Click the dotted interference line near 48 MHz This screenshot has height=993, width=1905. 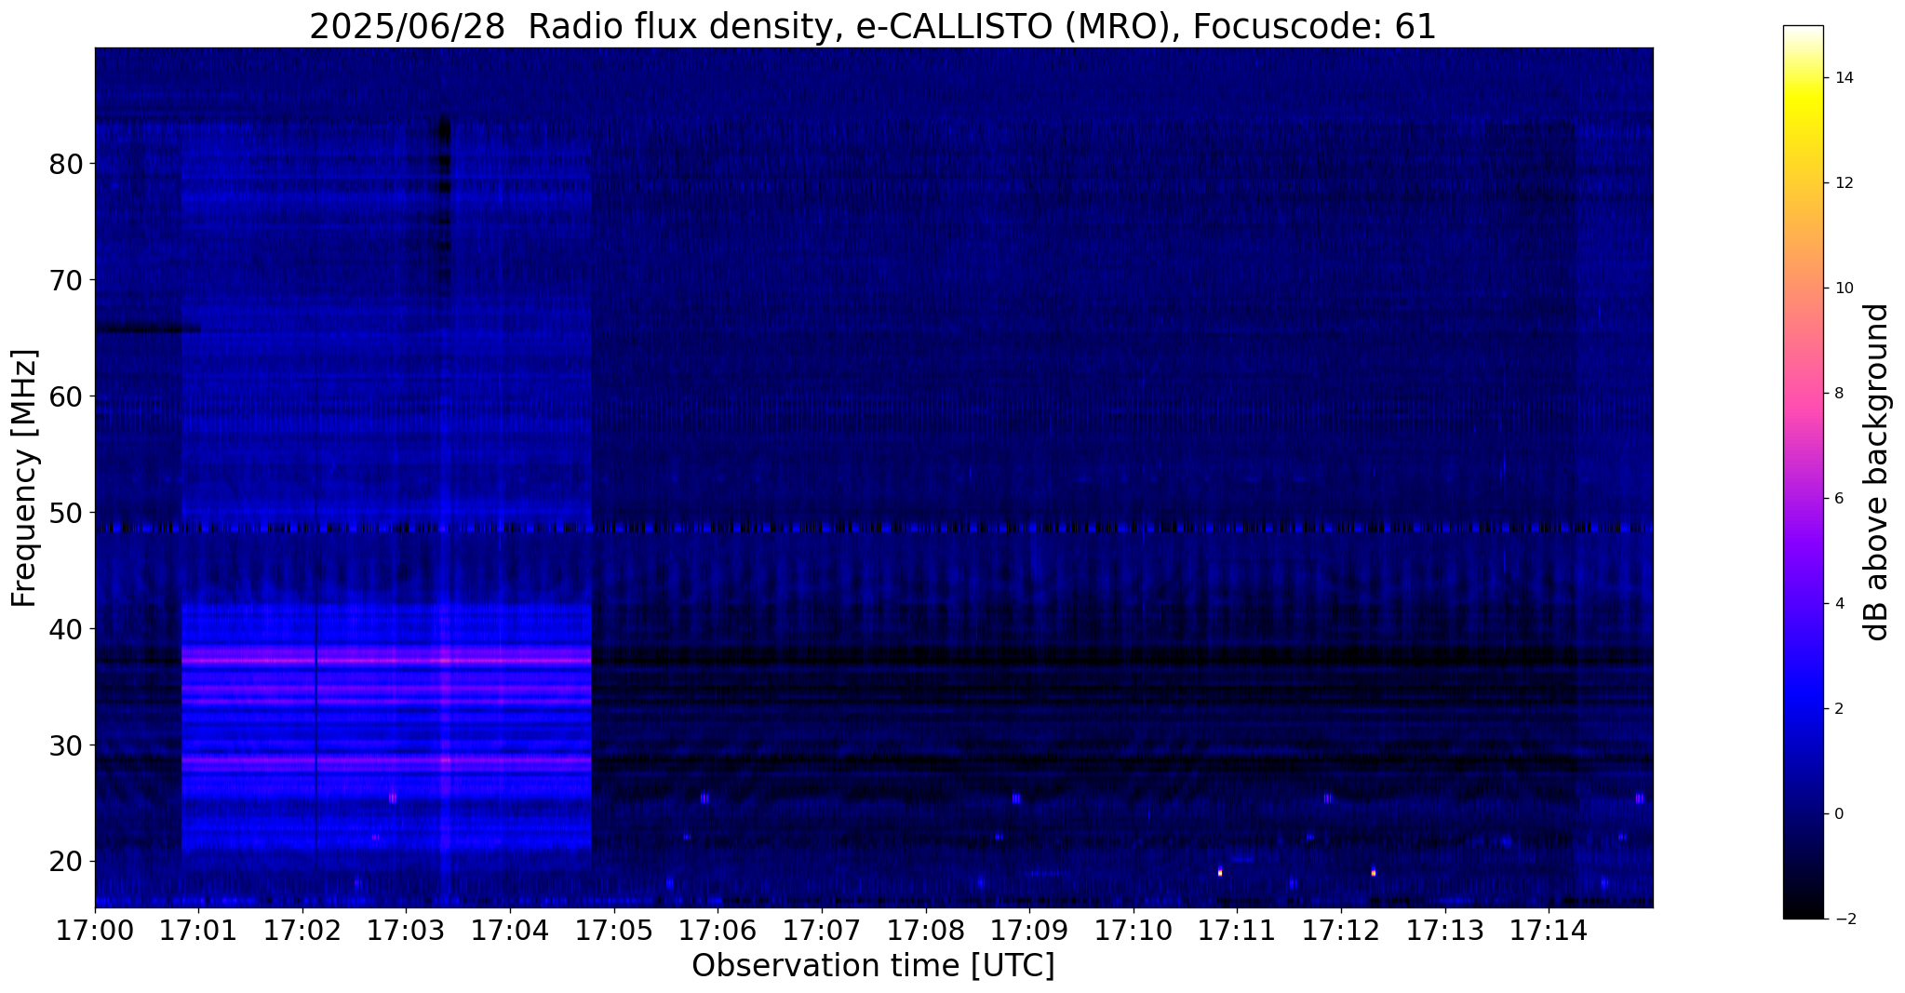(x=873, y=528)
